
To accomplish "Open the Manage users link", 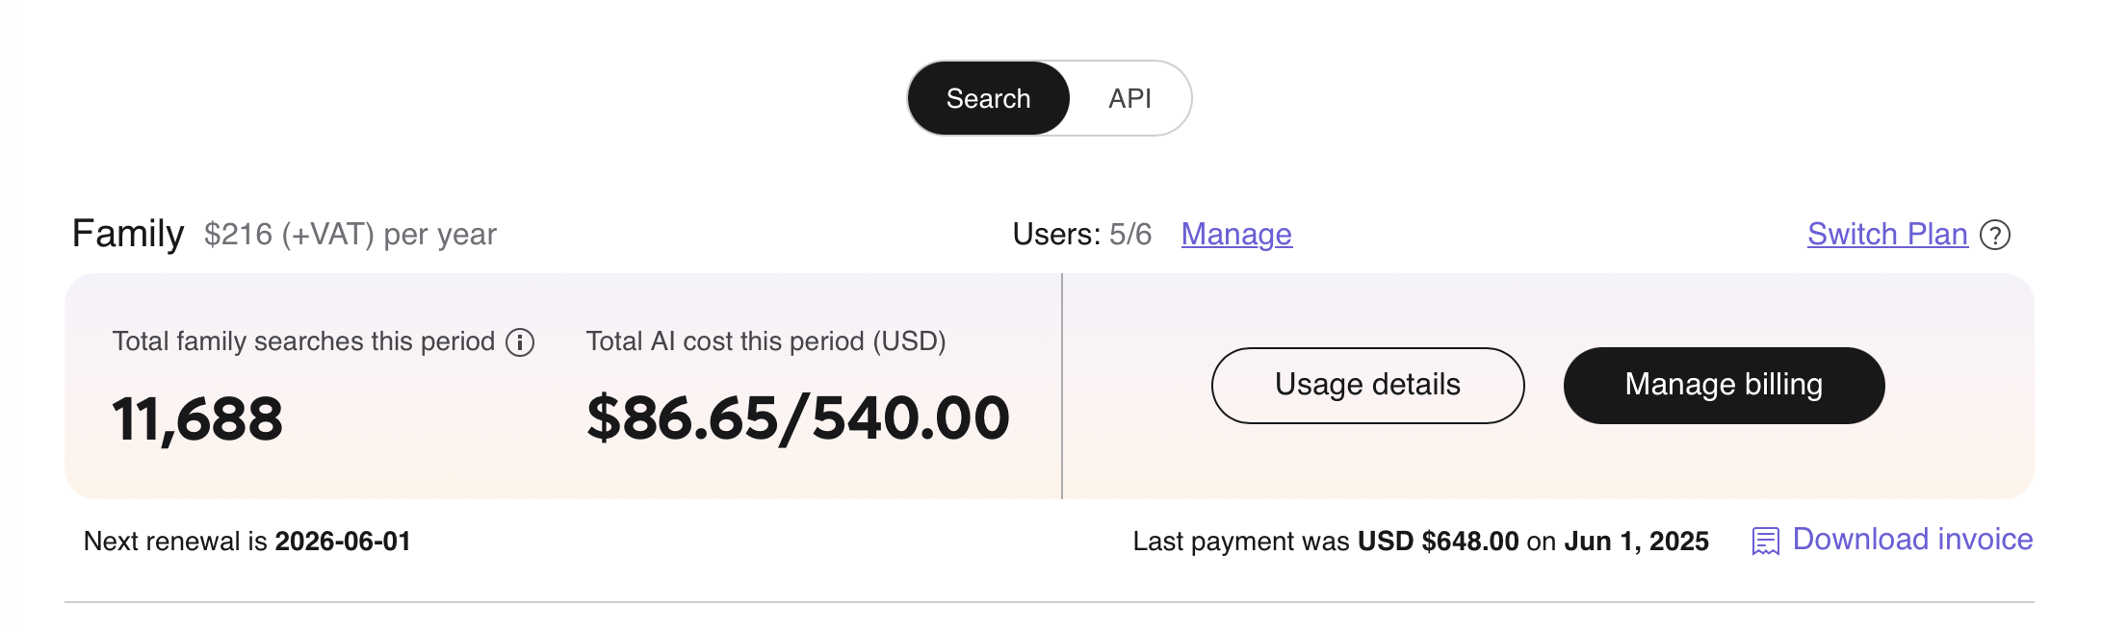I will point(1236,234).
